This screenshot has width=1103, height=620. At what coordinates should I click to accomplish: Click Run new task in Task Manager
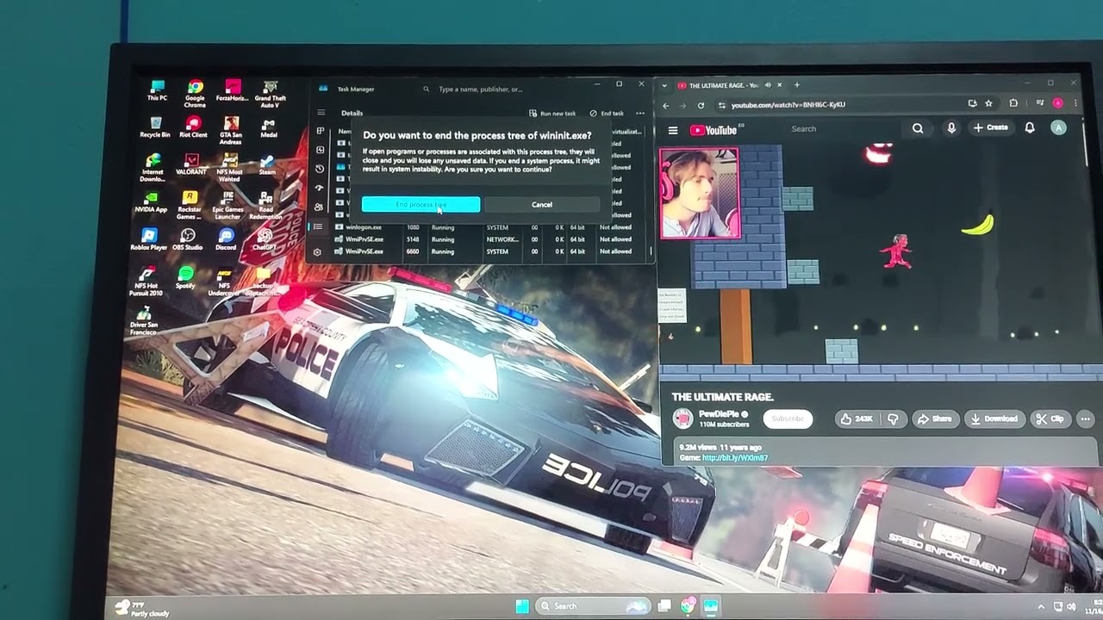(x=552, y=113)
